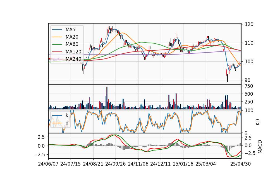The width and height of the screenshot is (268, 193).
Task: Click the 500 volume axis tick label
Action: click(x=249, y=94)
